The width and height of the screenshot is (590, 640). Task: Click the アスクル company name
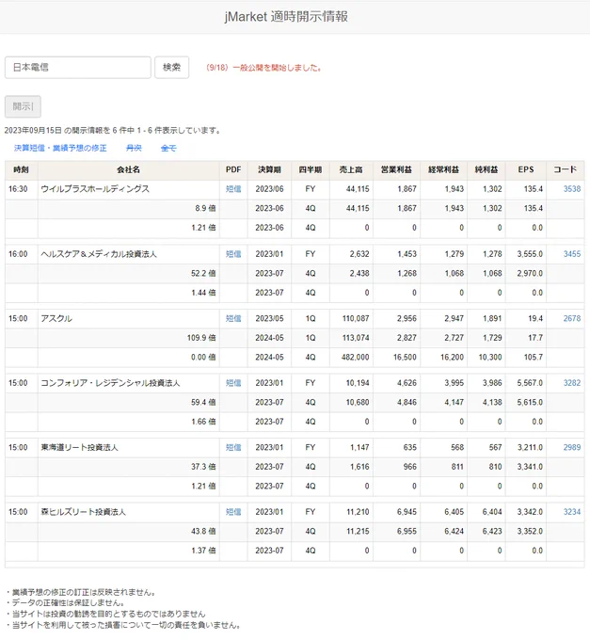pos(56,318)
